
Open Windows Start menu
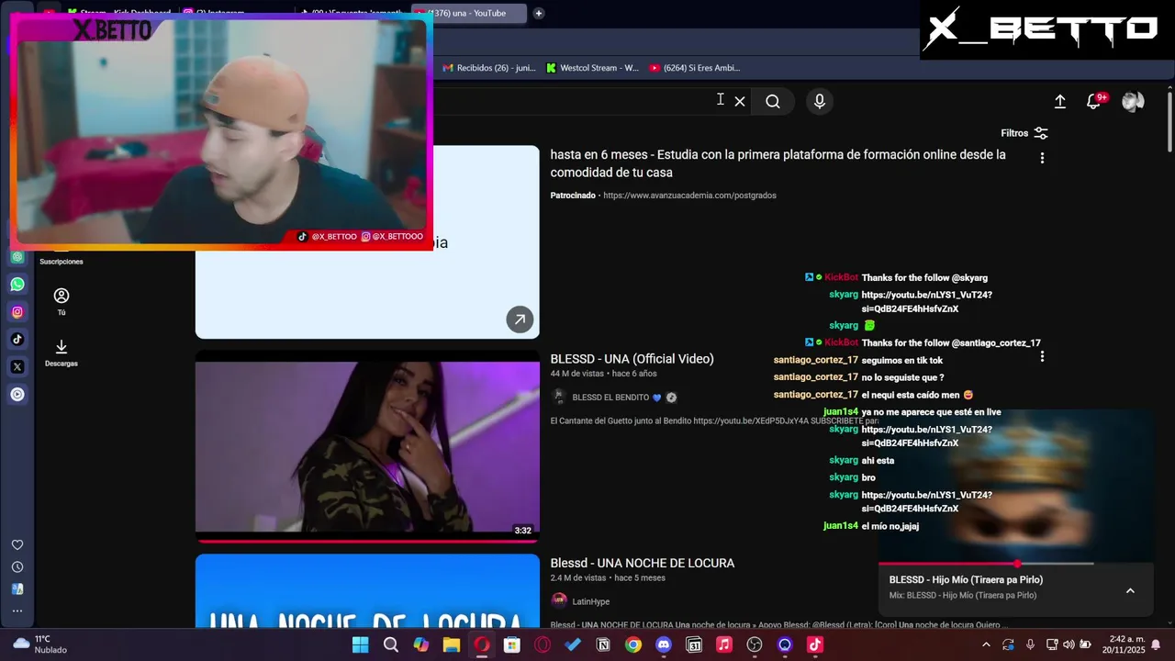pos(361,644)
